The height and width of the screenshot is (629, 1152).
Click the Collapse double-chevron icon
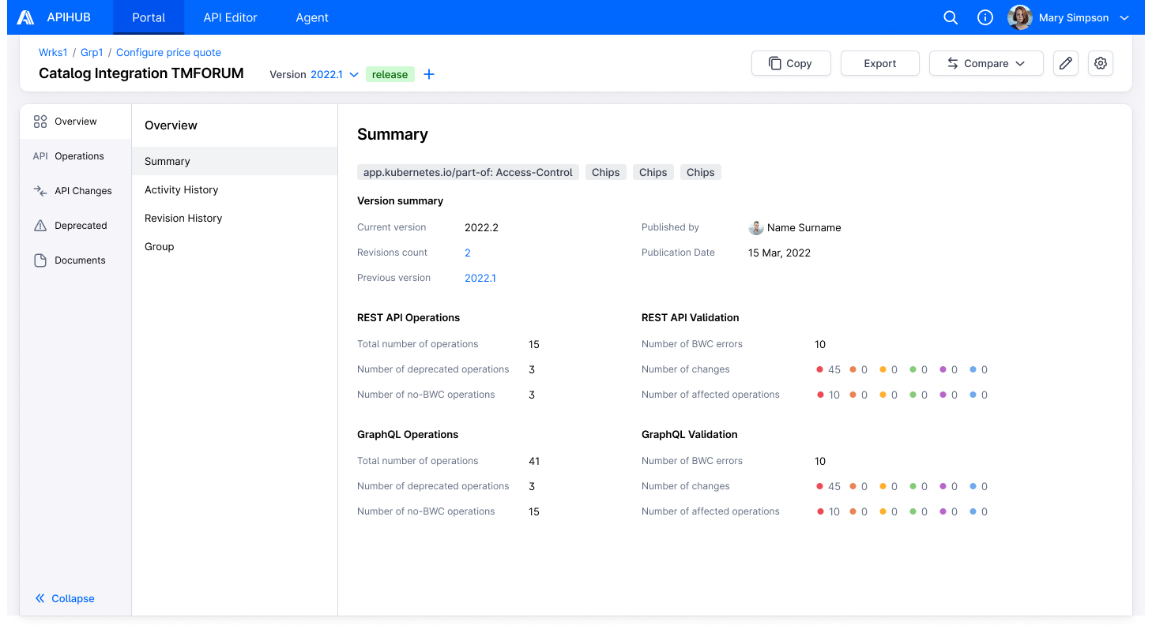coord(40,599)
